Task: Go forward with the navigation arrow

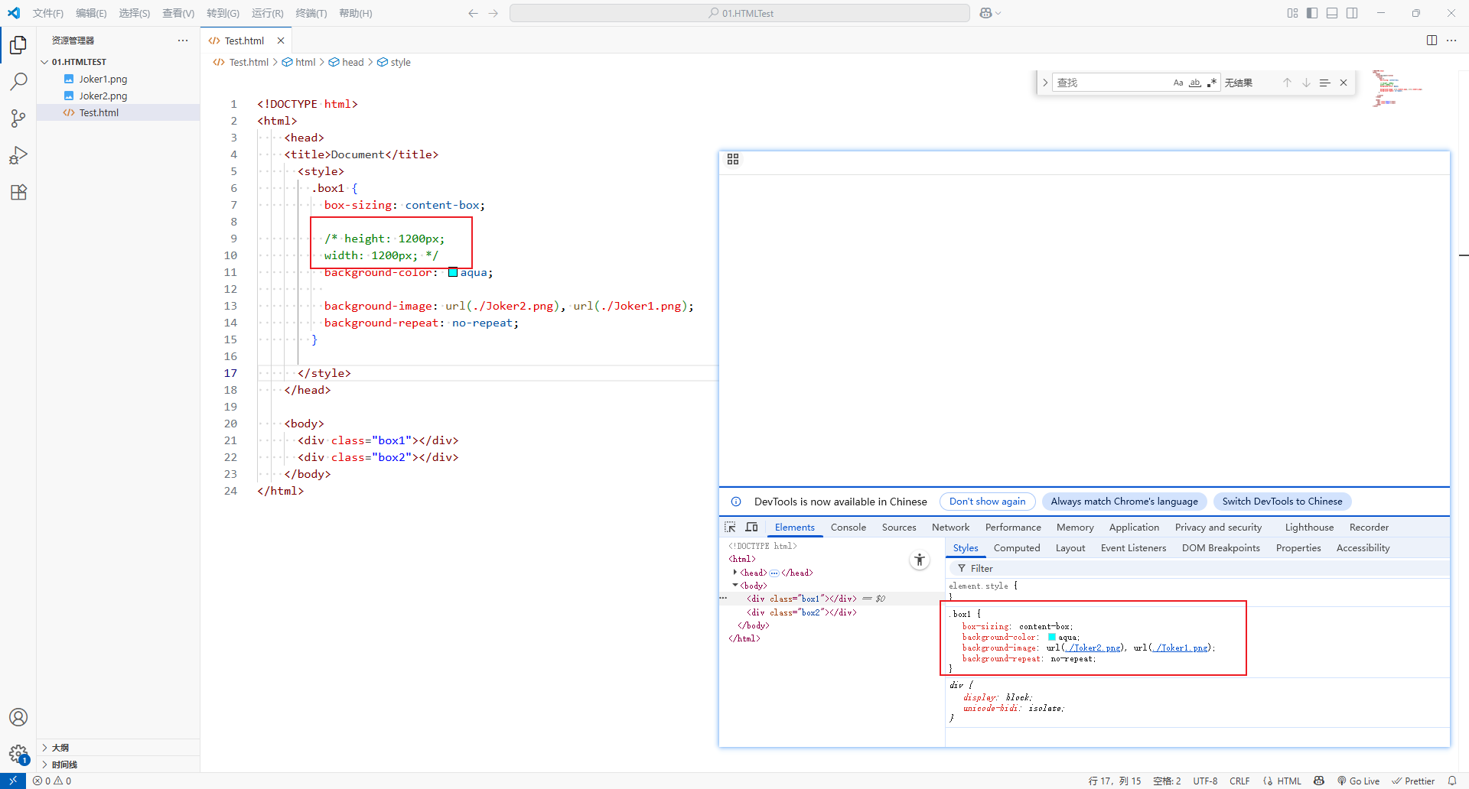Action: click(x=493, y=13)
